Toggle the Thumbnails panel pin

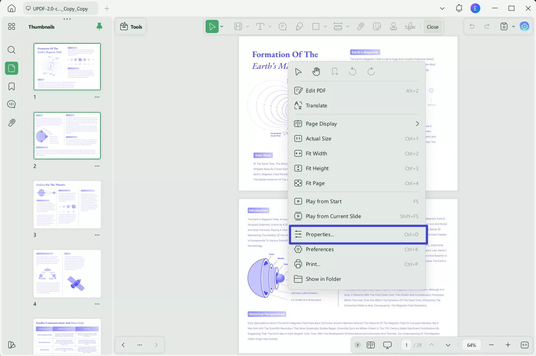click(99, 26)
